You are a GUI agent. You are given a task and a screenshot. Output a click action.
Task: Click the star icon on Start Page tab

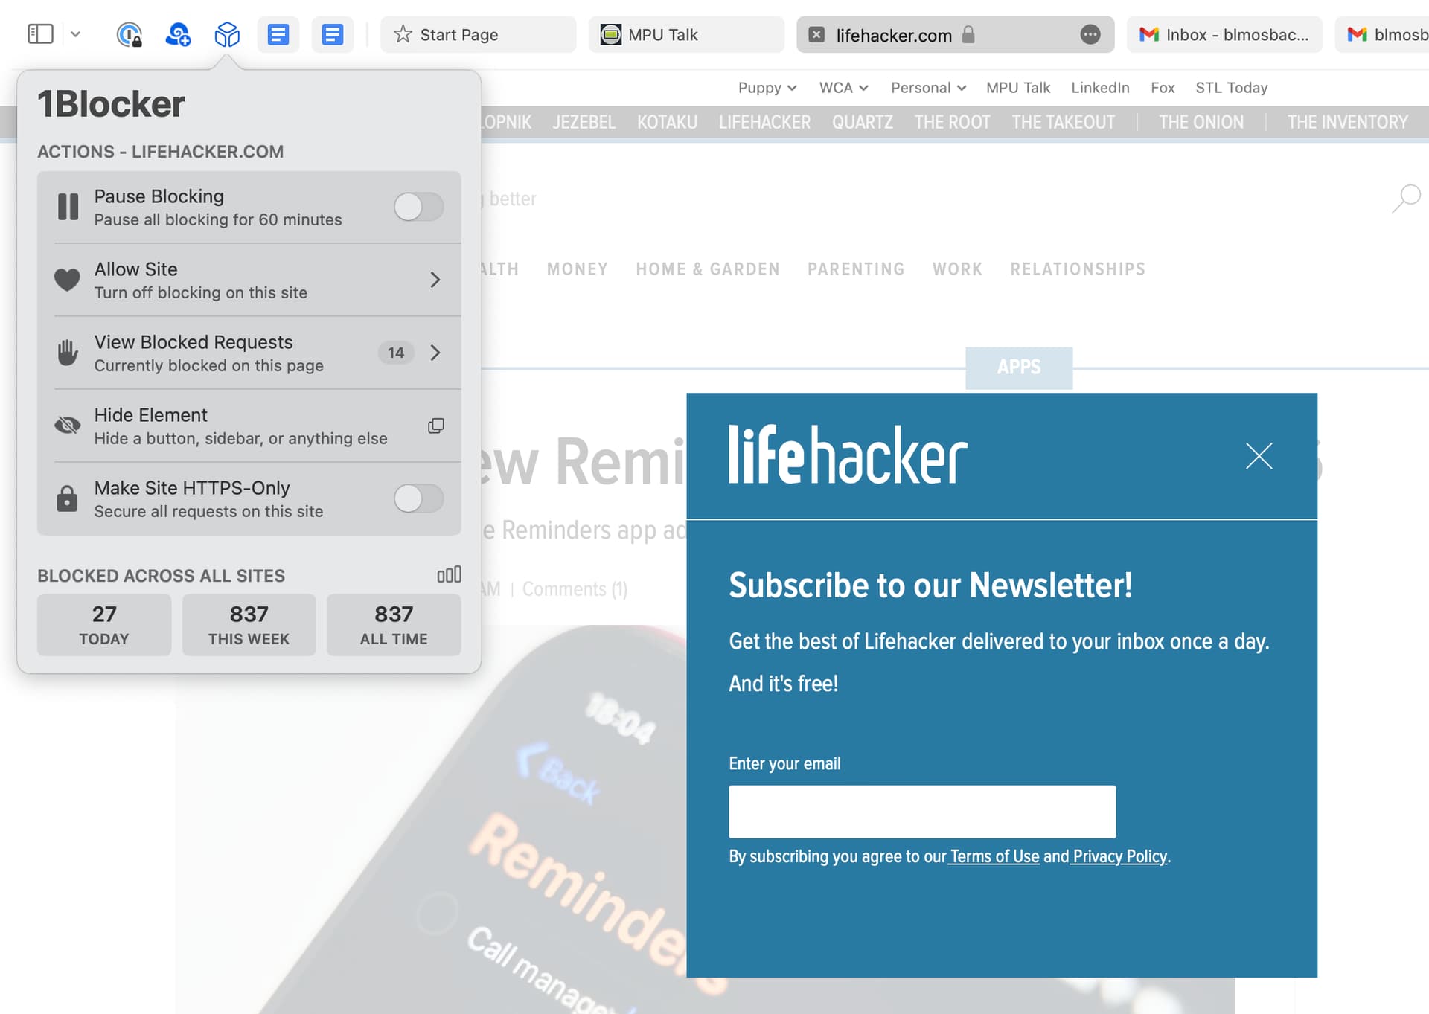click(403, 34)
